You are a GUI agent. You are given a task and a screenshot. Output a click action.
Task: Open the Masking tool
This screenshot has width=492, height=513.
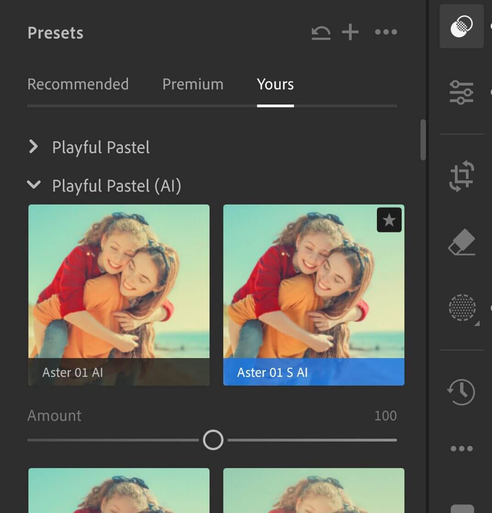(x=461, y=308)
